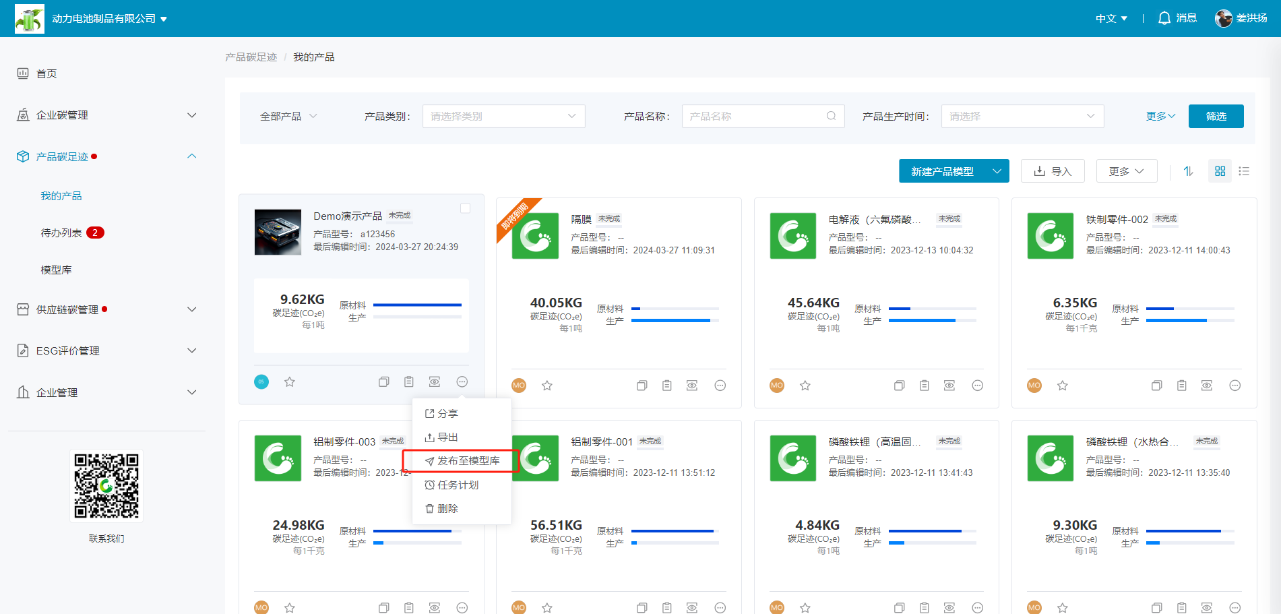Open the 产品类别 dropdown
This screenshot has width=1281, height=614.
[x=503, y=116]
